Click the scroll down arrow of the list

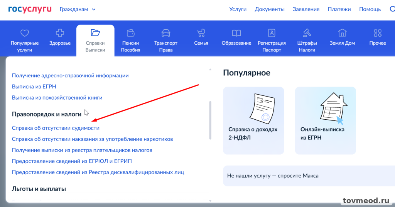click(x=210, y=201)
